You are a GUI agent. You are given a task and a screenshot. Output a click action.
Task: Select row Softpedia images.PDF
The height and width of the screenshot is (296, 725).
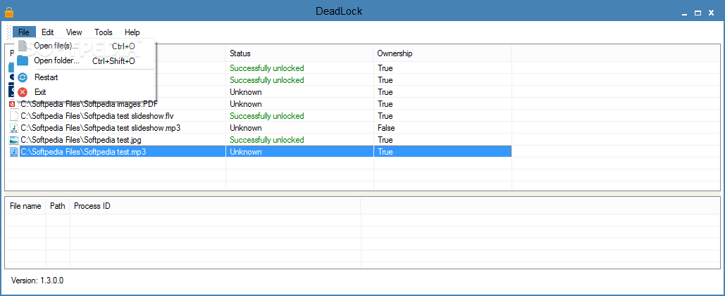click(260, 104)
